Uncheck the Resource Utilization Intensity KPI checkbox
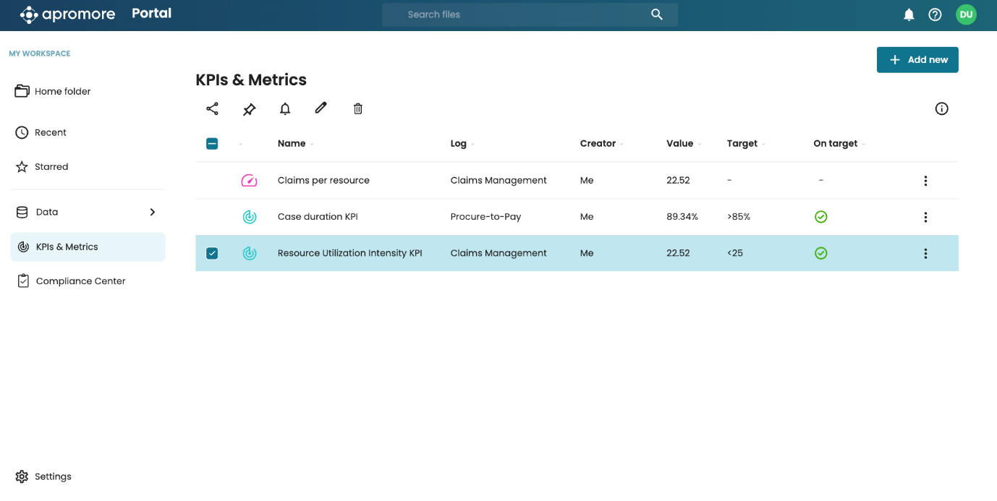This screenshot has height=501, width=997. [212, 253]
